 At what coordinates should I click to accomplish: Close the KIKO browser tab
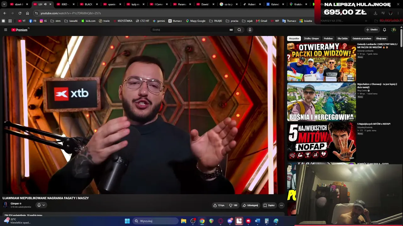[x=74, y=4]
